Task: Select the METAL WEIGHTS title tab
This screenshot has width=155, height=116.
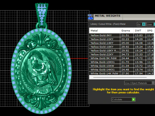Action: click(x=108, y=16)
